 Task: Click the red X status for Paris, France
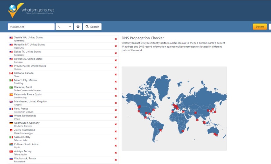coord(116,110)
